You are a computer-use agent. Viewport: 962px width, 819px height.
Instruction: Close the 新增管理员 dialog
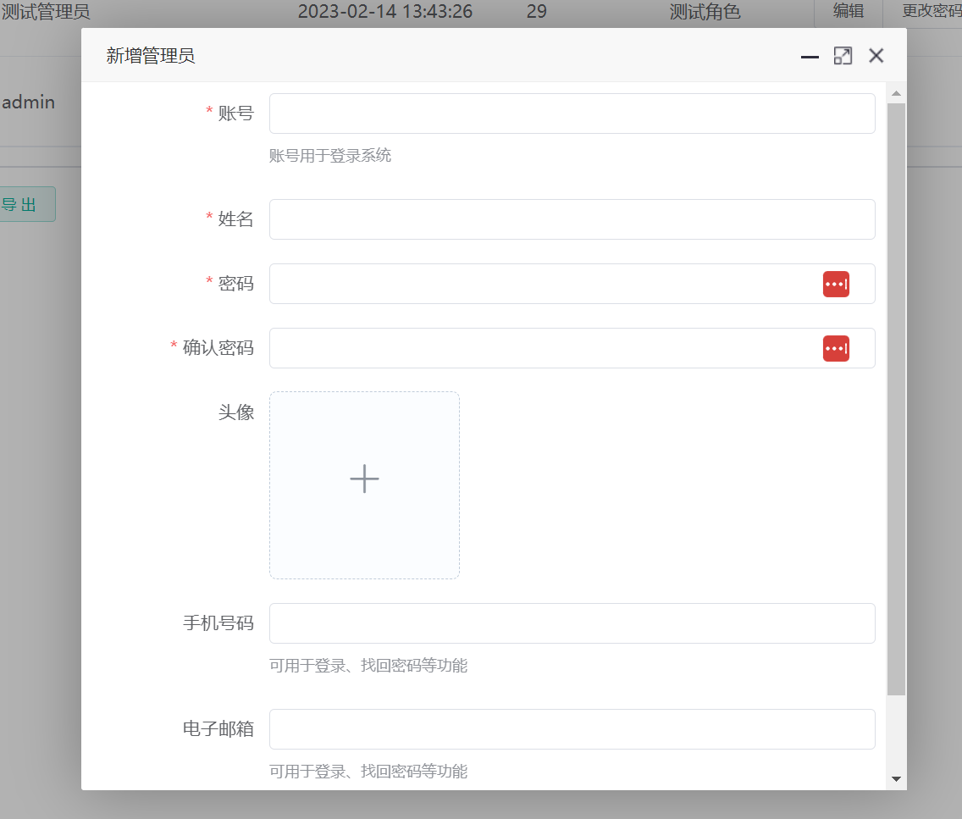coord(876,55)
